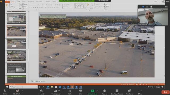Open Zoom Reactions

coord(129,92)
